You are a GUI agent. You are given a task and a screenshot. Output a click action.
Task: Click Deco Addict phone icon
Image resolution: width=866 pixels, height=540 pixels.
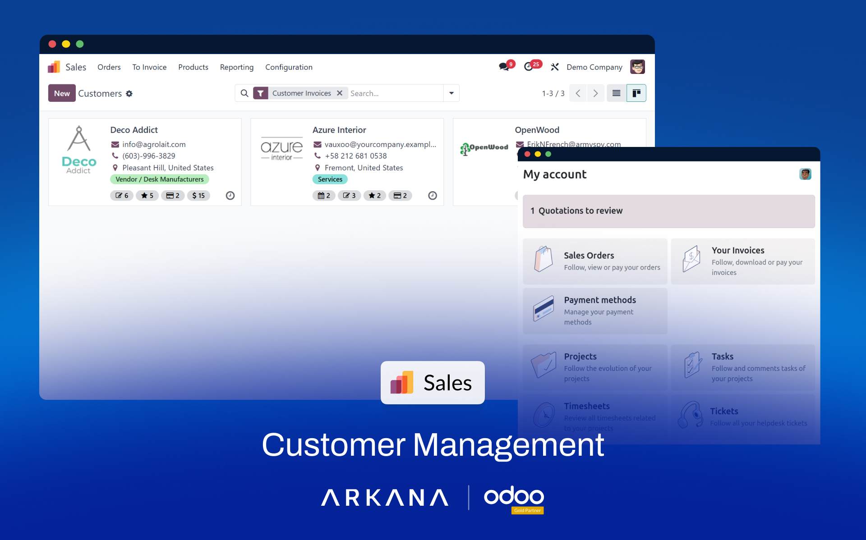[115, 156]
